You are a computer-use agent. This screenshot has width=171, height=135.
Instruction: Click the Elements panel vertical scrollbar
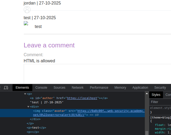point(147,112)
